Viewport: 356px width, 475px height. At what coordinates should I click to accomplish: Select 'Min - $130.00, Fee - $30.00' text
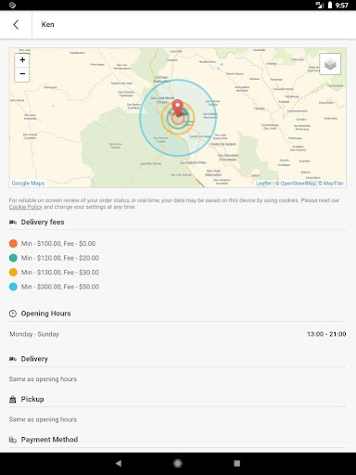[x=60, y=273]
